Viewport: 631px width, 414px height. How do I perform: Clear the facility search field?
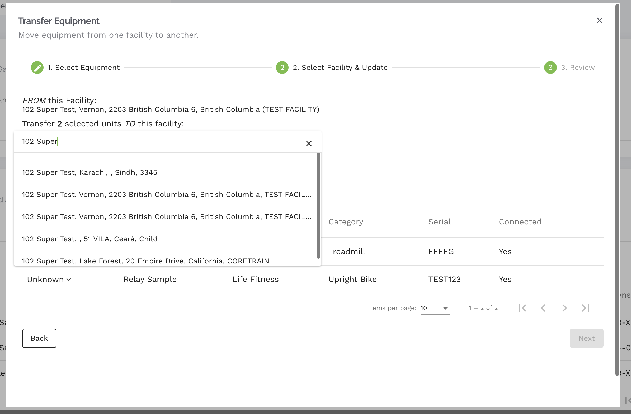point(309,143)
